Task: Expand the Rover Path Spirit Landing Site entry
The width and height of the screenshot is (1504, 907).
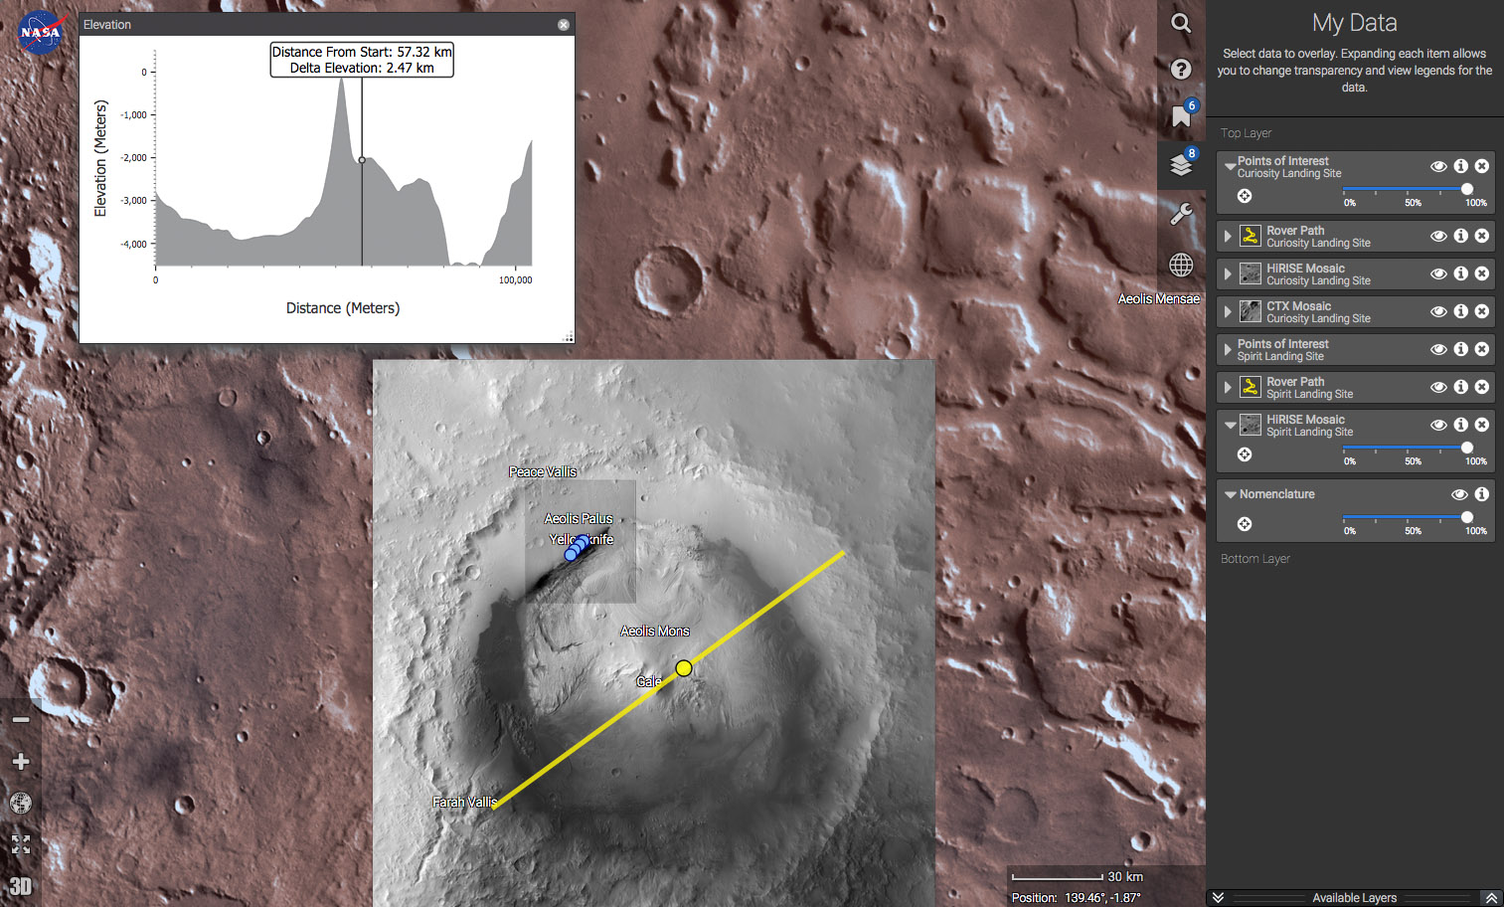Action: coord(1230,387)
